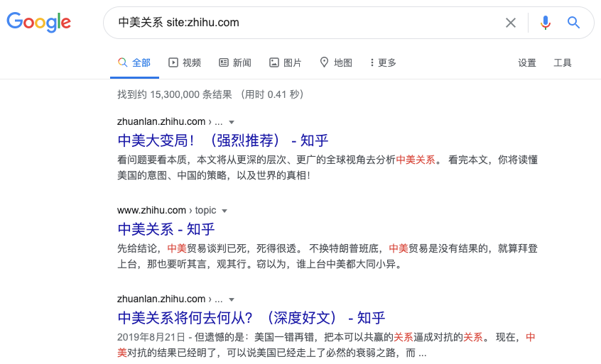Open 设置 options
The height and width of the screenshot is (364, 601).
coord(527,62)
